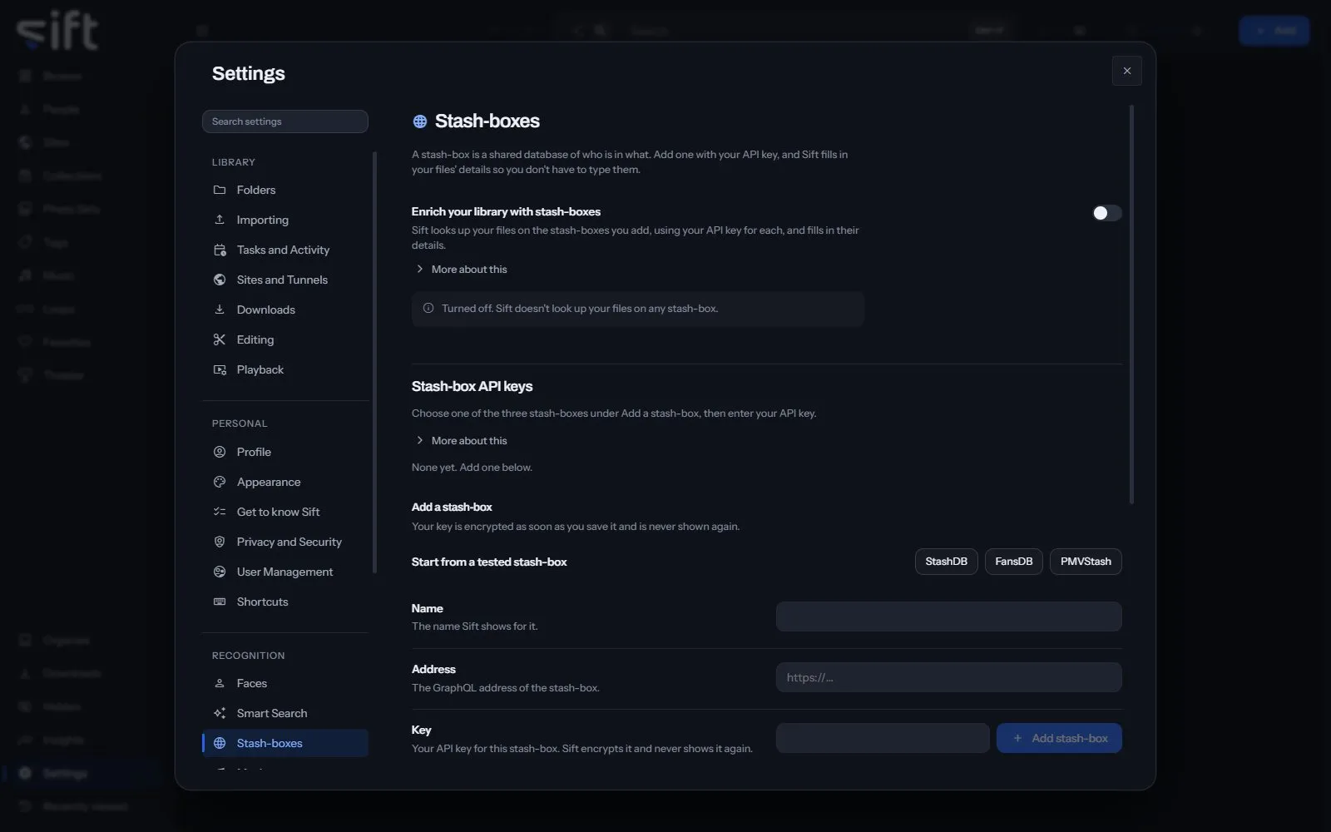Image resolution: width=1331 pixels, height=832 pixels.
Task: Click the API Key input field
Action: click(883, 738)
